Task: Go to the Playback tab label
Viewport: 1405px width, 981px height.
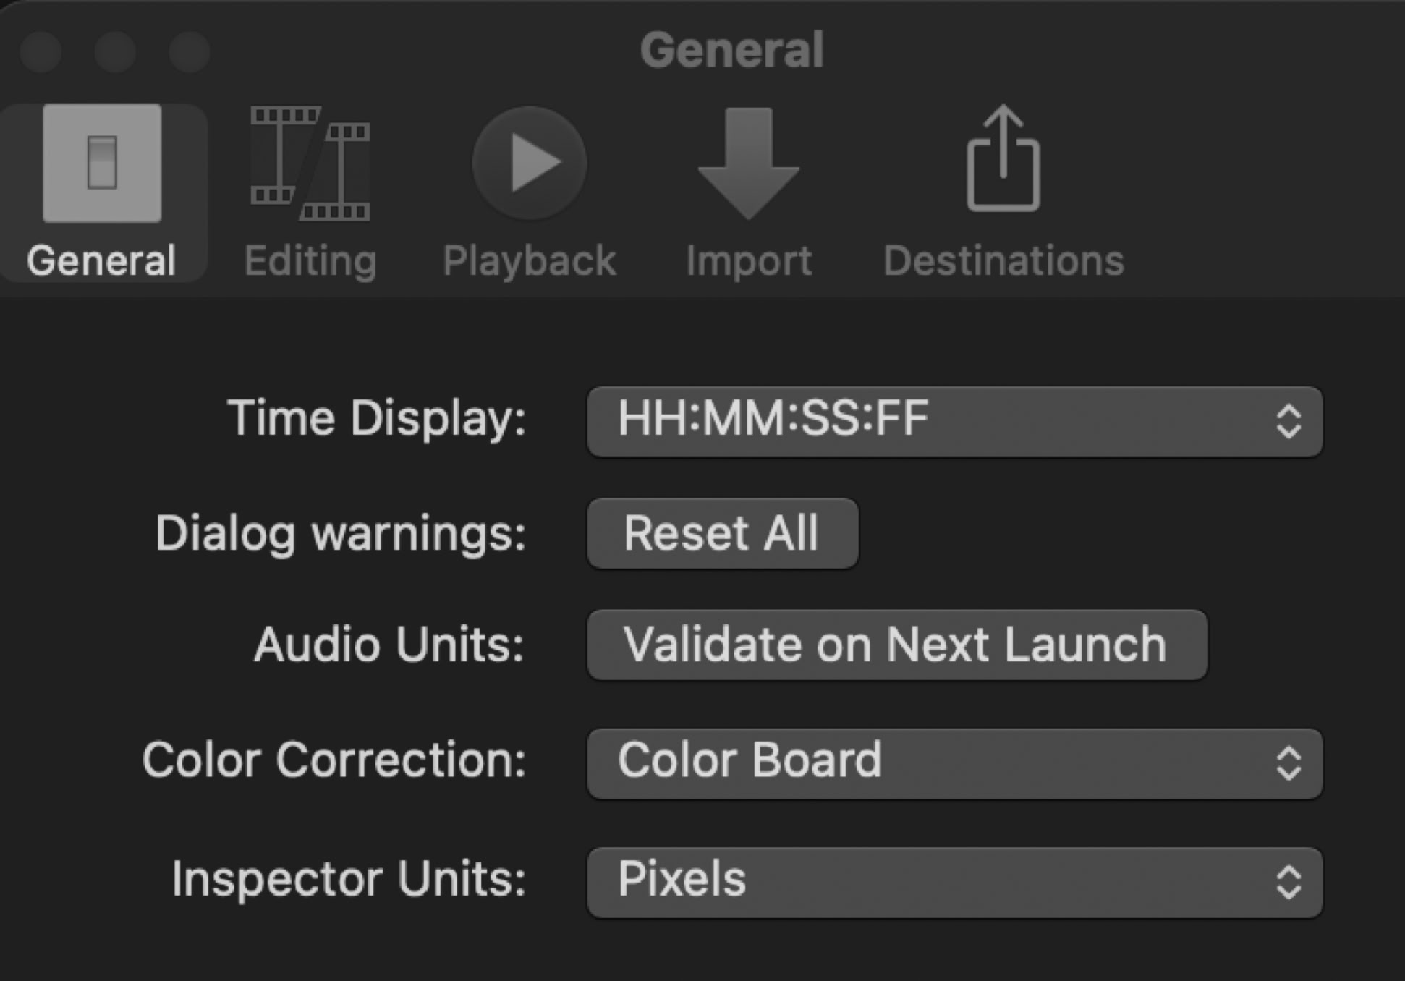Action: (x=530, y=260)
